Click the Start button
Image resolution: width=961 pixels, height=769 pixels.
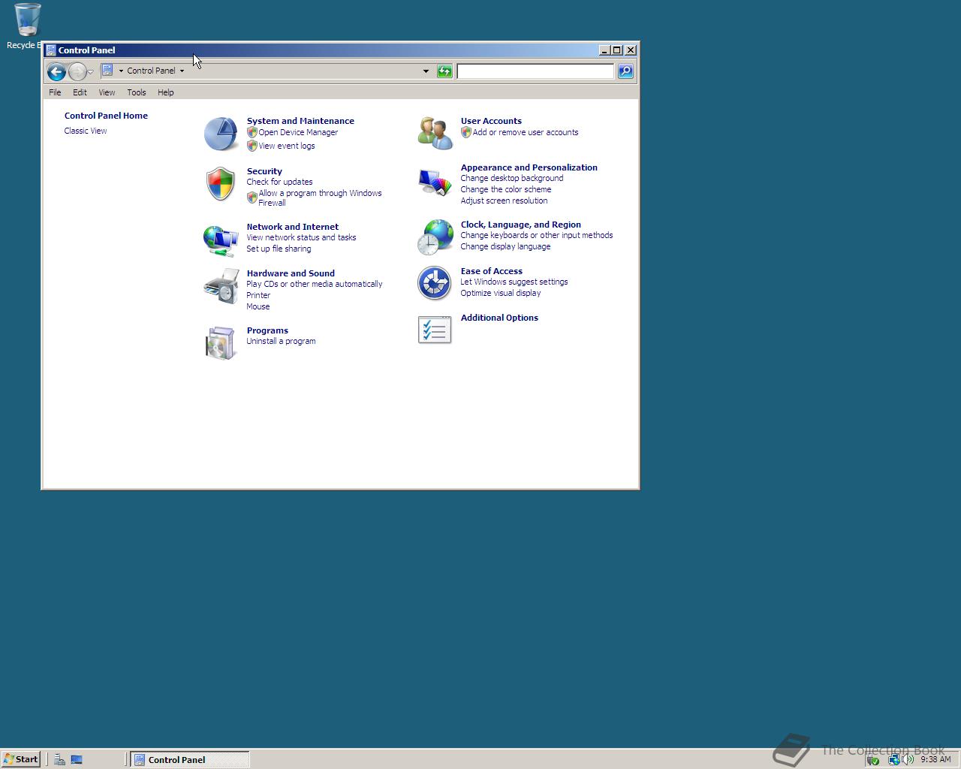20,759
